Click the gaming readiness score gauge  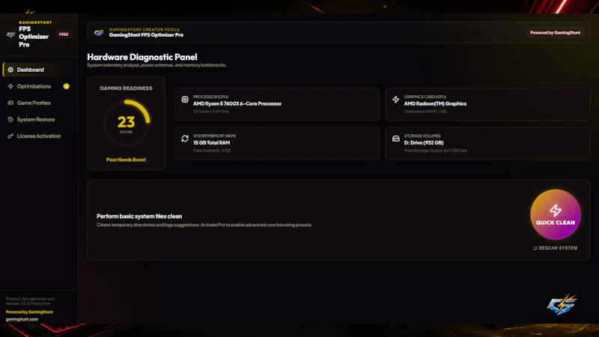tap(126, 124)
